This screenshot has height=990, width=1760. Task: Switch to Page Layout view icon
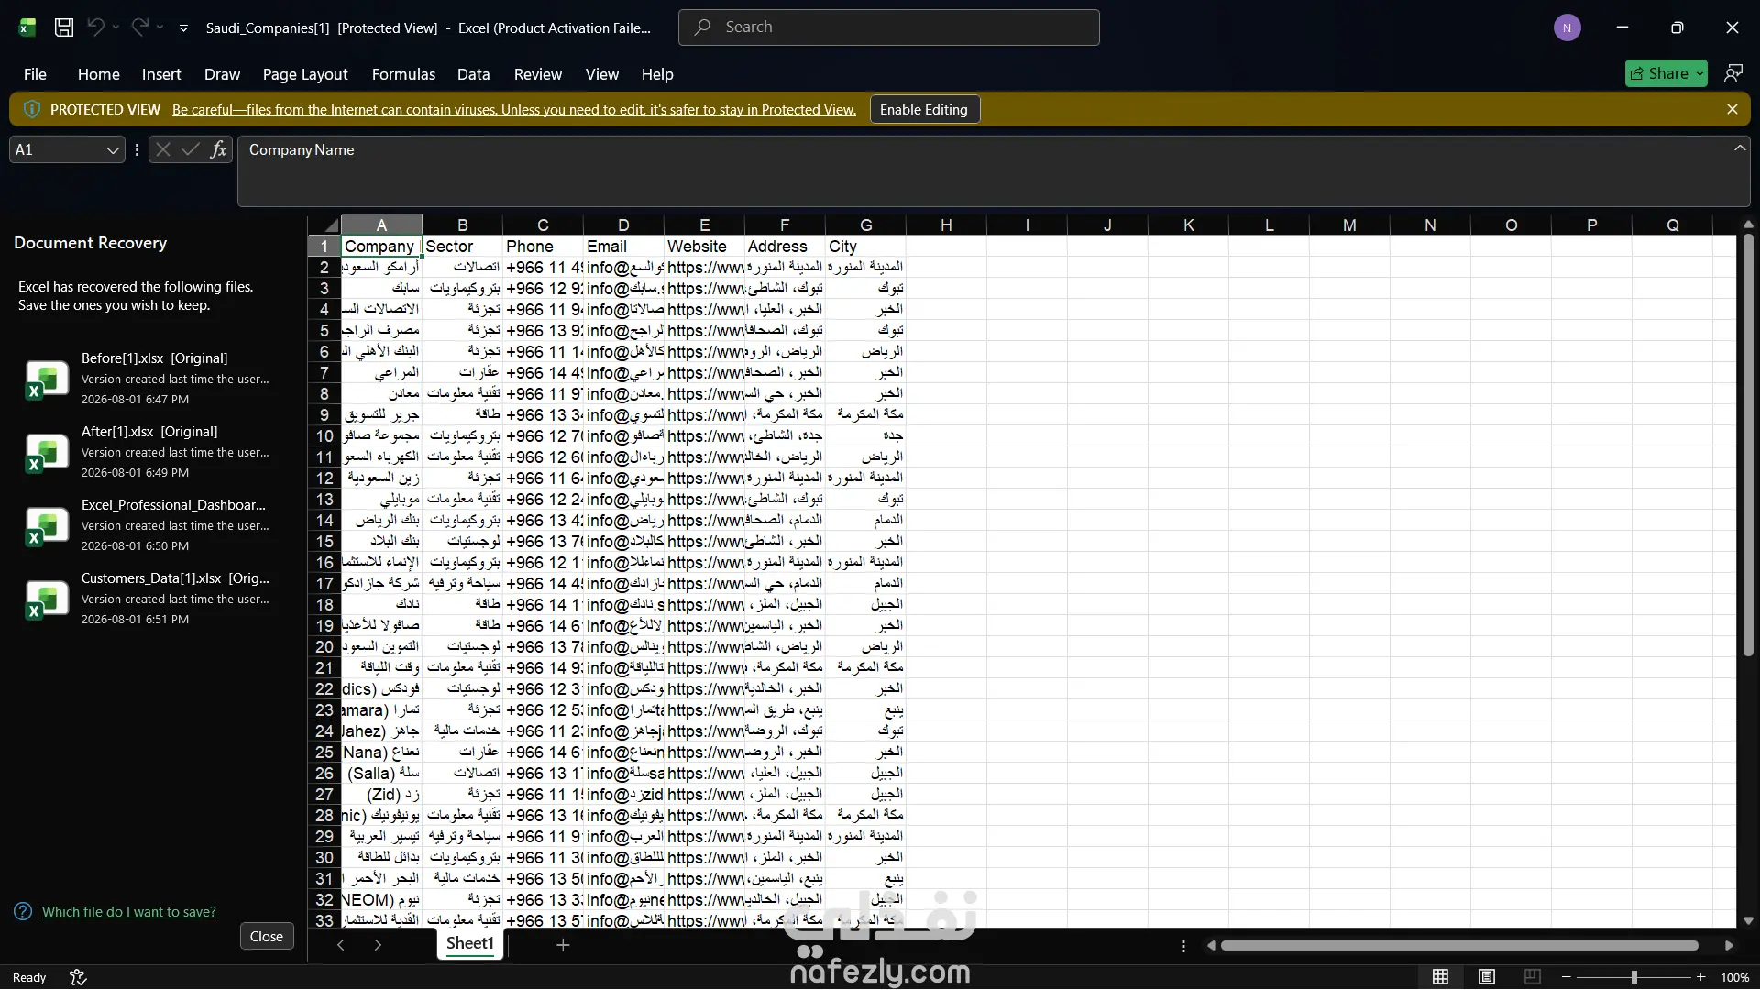click(1487, 977)
